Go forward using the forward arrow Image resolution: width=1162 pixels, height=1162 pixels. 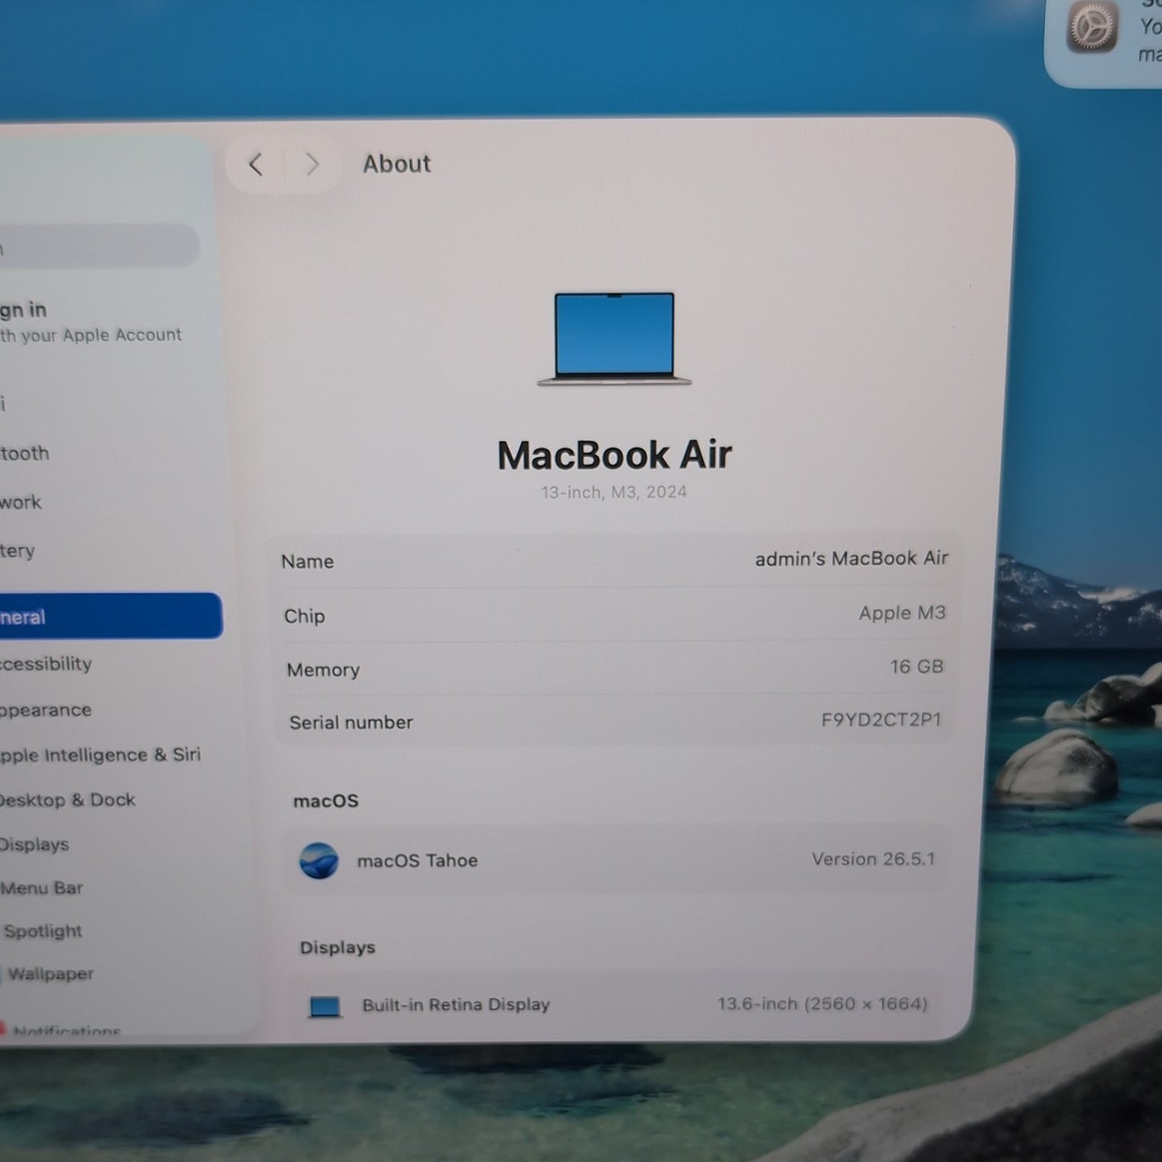pyautogui.click(x=312, y=165)
